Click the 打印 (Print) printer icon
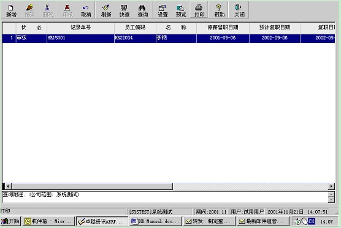The image size is (341, 228). [x=199, y=10]
